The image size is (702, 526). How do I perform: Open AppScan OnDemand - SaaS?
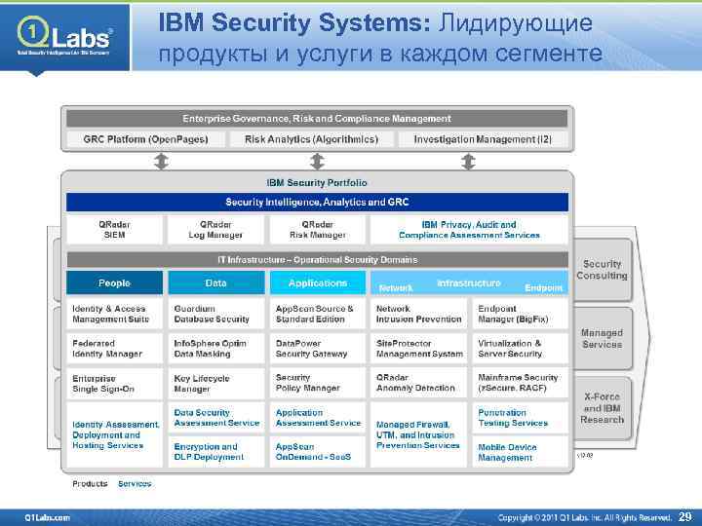click(318, 452)
